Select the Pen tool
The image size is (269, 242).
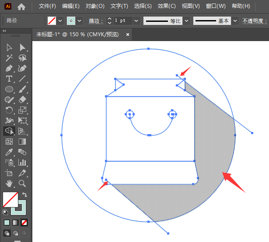[x=9, y=69]
